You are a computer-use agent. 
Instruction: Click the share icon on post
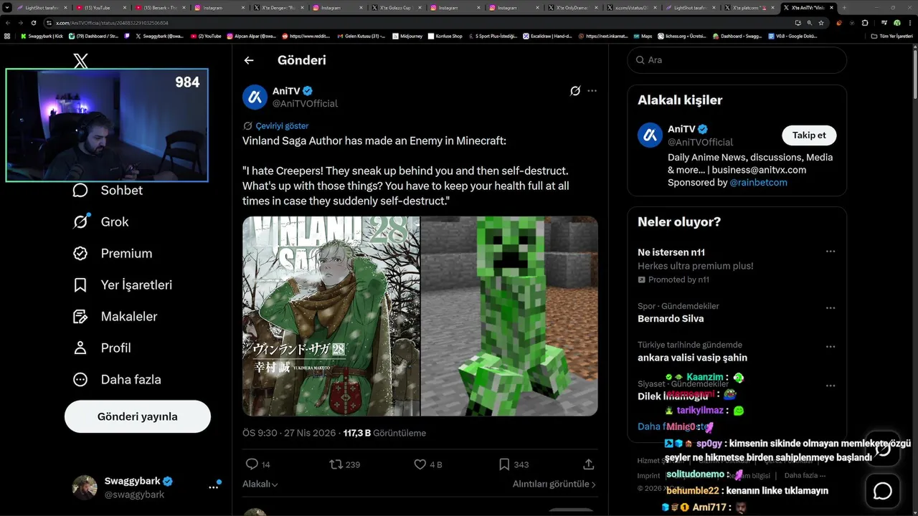point(589,464)
